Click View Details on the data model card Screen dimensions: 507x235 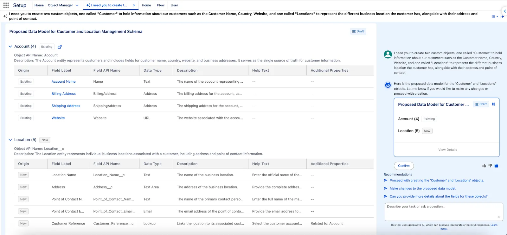click(x=447, y=150)
